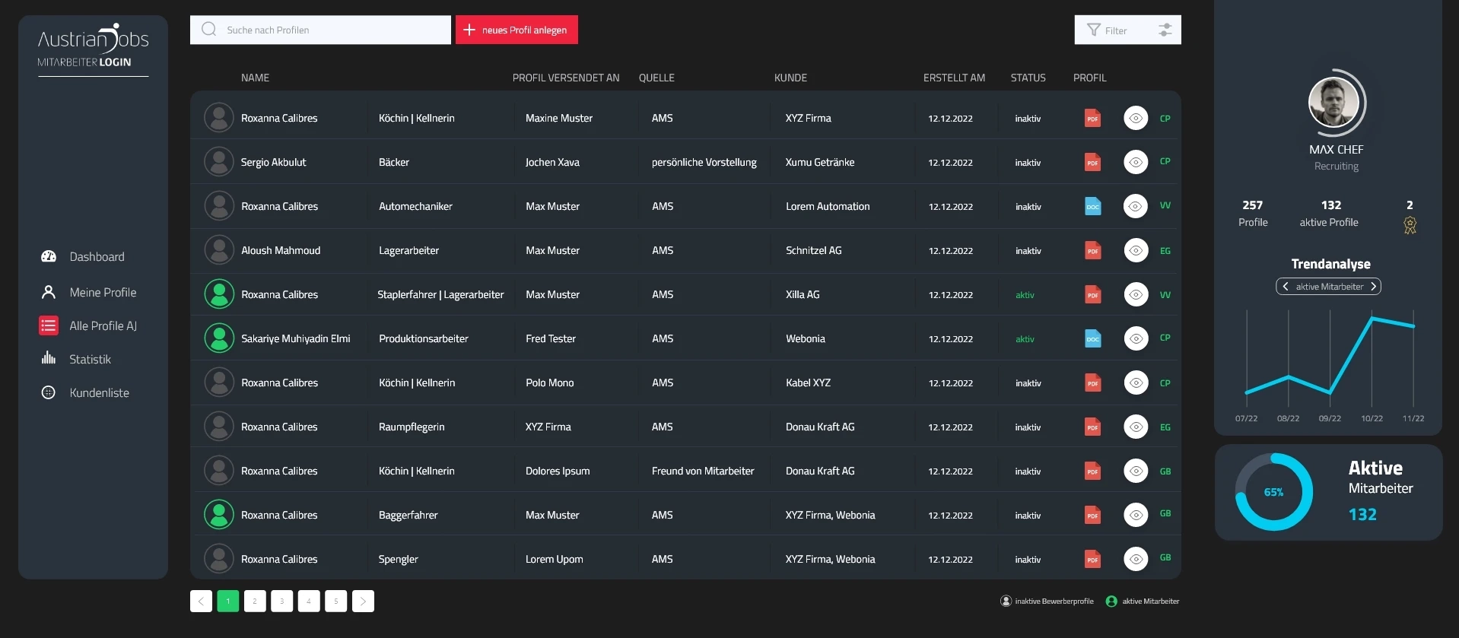Toggle eye view for Spengler row

[1136, 559]
